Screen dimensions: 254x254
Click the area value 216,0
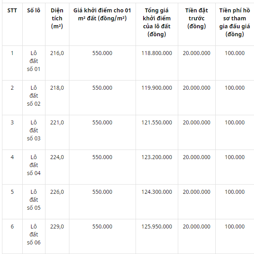tap(57, 53)
